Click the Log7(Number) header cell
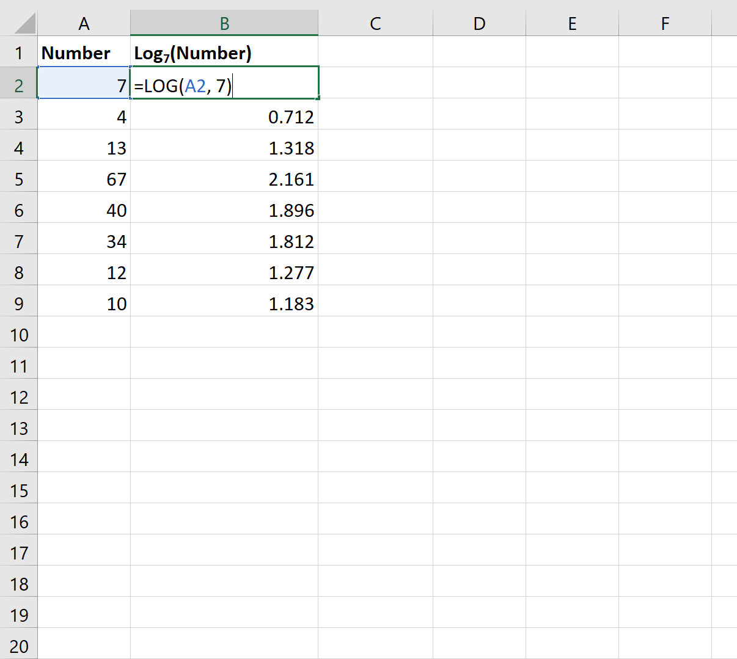 click(224, 53)
